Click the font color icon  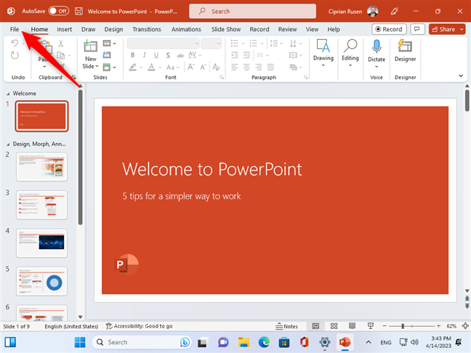(x=151, y=67)
